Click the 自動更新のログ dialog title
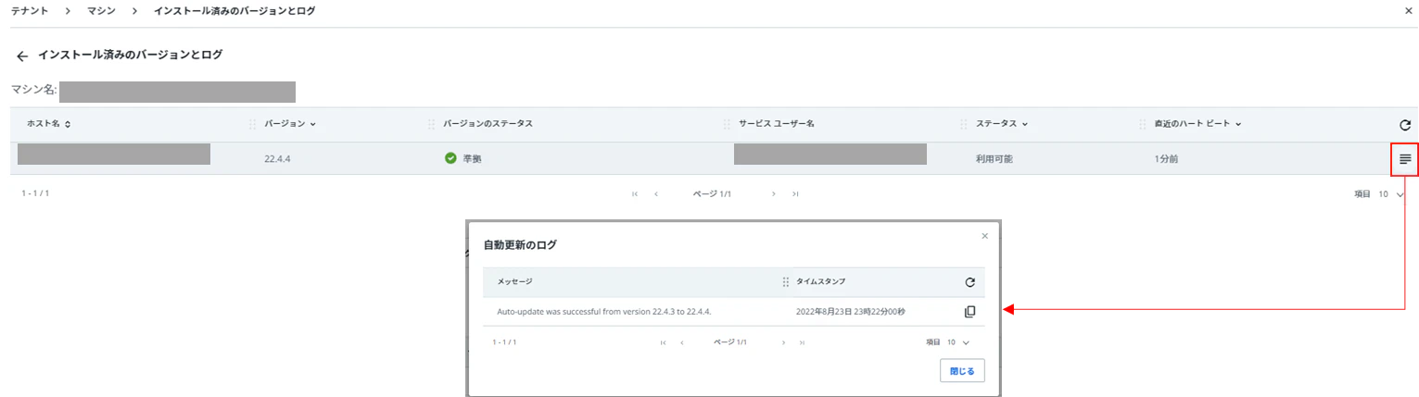The width and height of the screenshot is (1419, 397). [520, 245]
